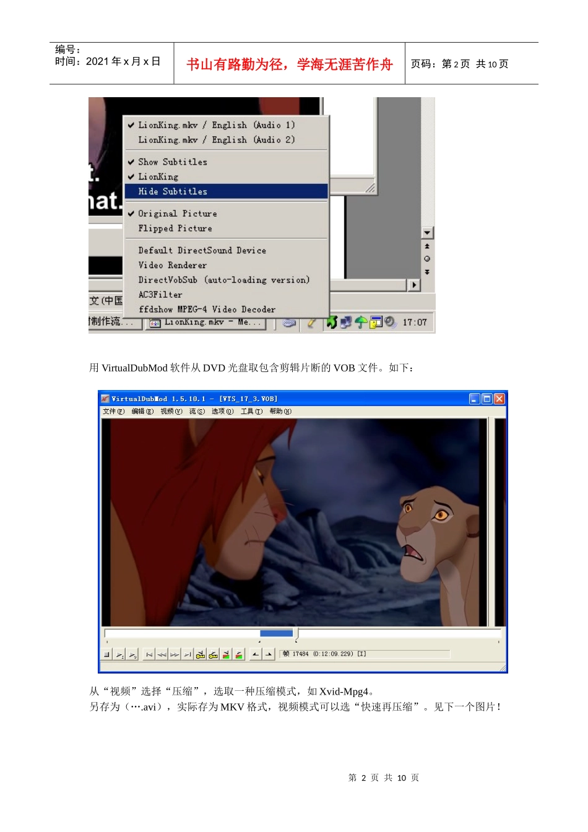Click the VirtualDubMod title bar app icon
The width and height of the screenshot is (588, 832).
click(105, 399)
